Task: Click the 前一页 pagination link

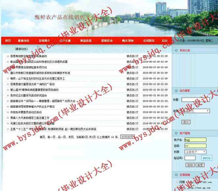Action: [52, 137]
